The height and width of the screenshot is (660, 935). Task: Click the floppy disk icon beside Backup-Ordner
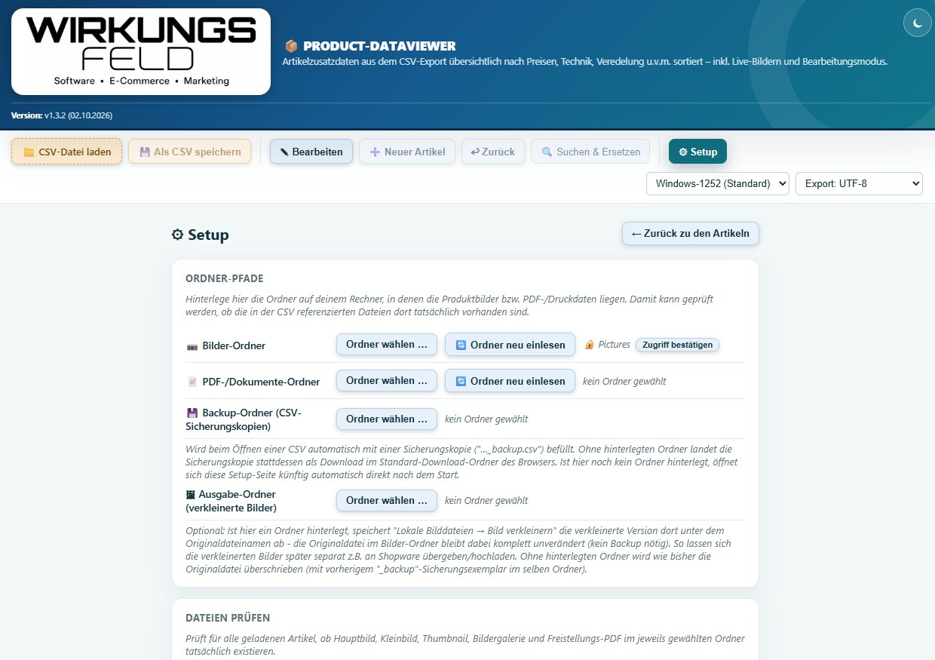pos(192,413)
